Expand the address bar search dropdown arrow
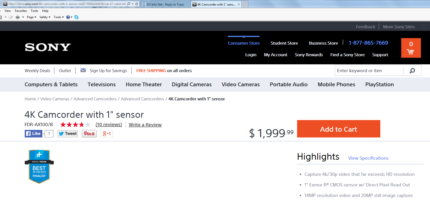 132,4
